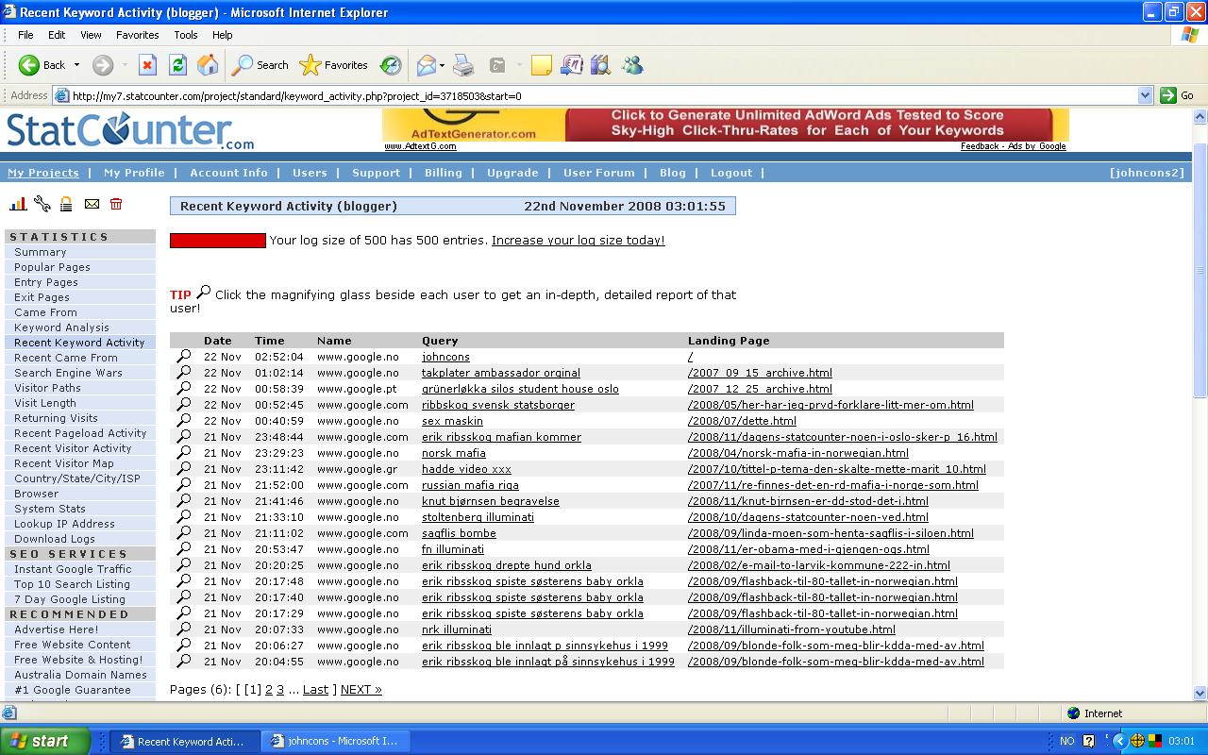This screenshot has height=755, width=1208.
Task: Click the system tray clock showing 03:01
Action: (1182, 741)
